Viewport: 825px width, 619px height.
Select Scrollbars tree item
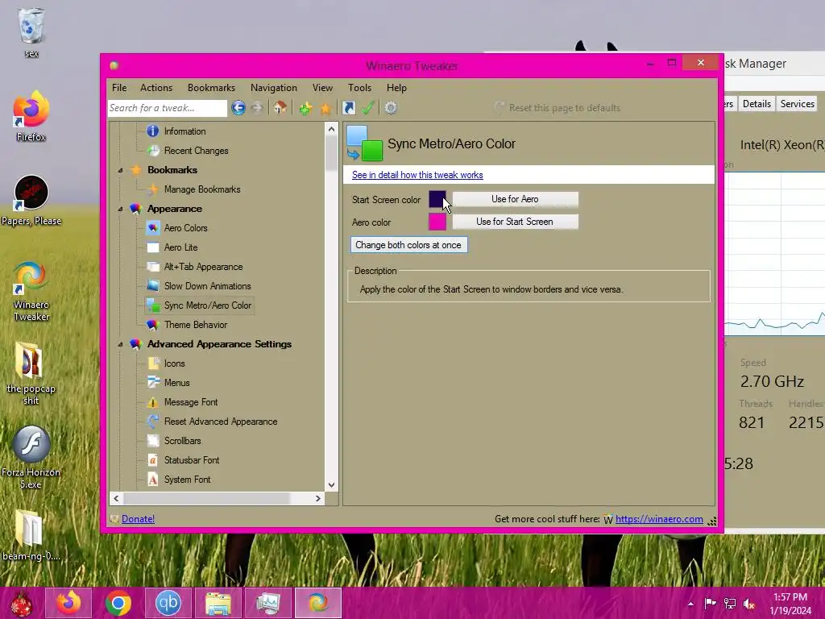click(182, 441)
